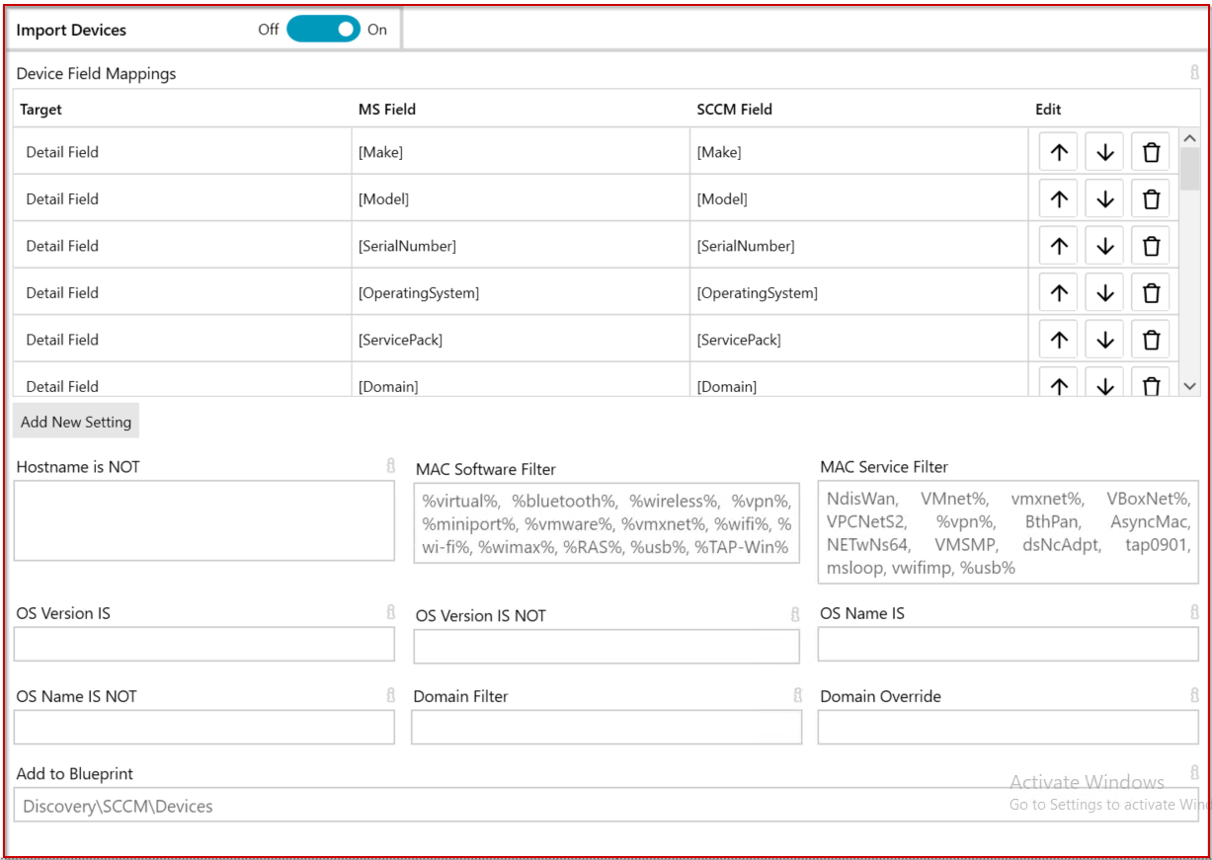Click info icon next to OS Version IS
The height and width of the screenshot is (860, 1212).
pyautogui.click(x=390, y=612)
